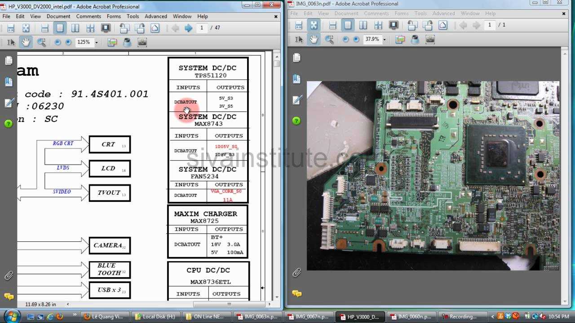Open Comments panel in HP_V3000 window
Image resolution: width=575 pixels, height=323 pixels.
[9, 296]
